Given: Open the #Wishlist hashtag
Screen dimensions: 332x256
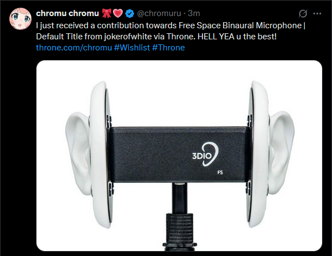Looking at the screenshot, I should [132, 48].
